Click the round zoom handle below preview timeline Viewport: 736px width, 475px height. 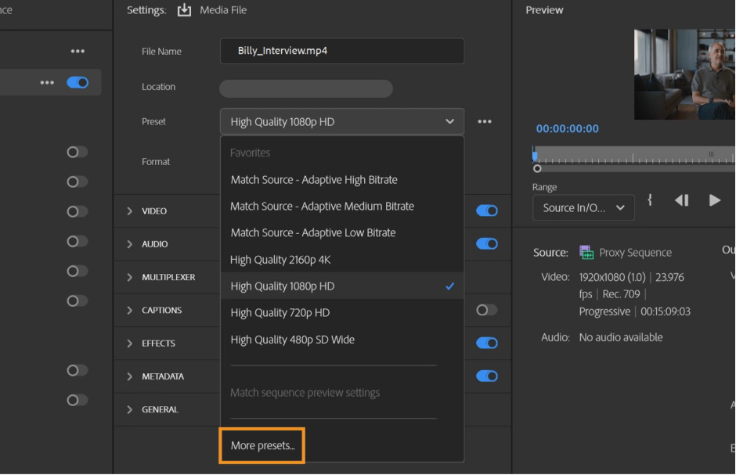(x=537, y=169)
